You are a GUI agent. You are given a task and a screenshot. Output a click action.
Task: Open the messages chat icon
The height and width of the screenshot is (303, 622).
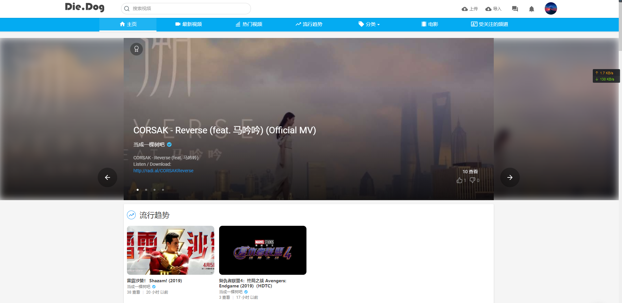pyautogui.click(x=515, y=9)
